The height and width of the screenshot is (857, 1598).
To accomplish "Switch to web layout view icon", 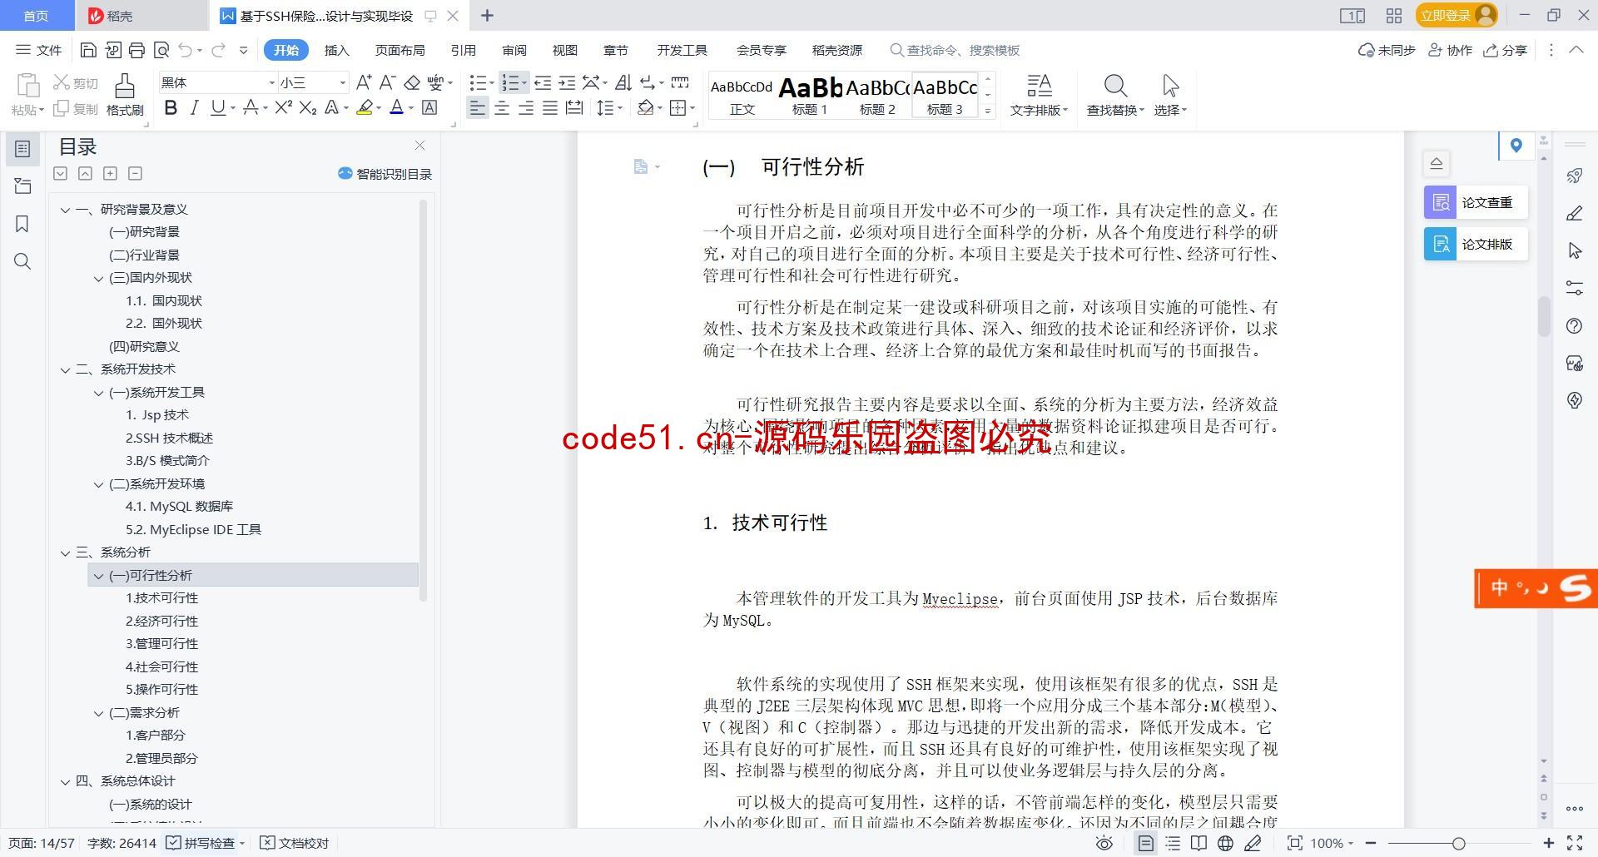I will (1225, 843).
